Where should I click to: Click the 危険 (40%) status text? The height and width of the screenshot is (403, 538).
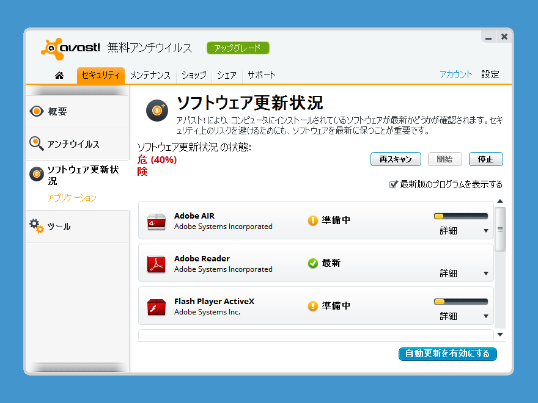click(157, 165)
